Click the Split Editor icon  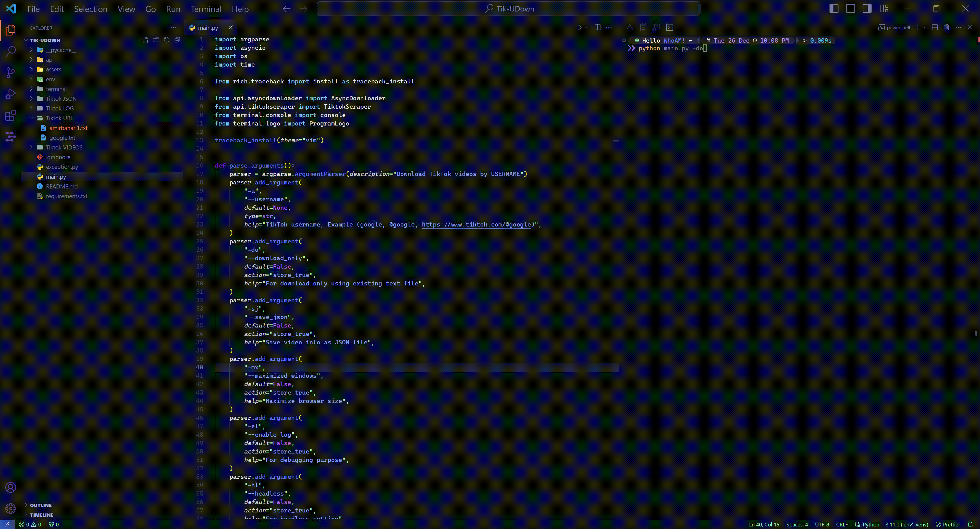coord(597,27)
